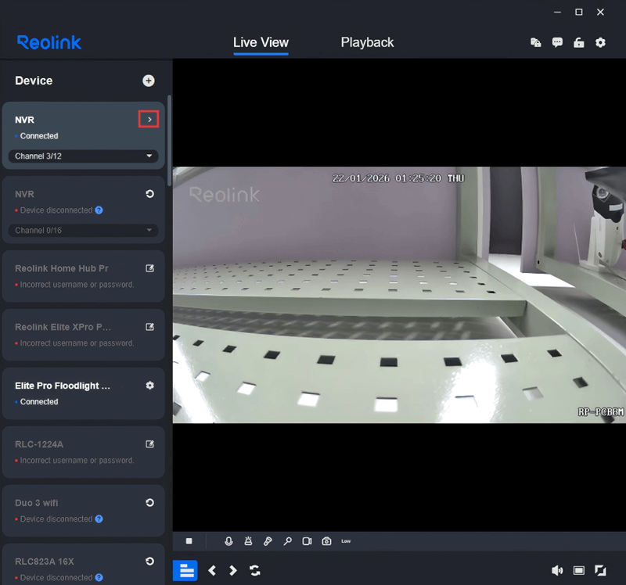
Task: Open Elite Pro Floodlight settings gear
Action: click(x=149, y=386)
